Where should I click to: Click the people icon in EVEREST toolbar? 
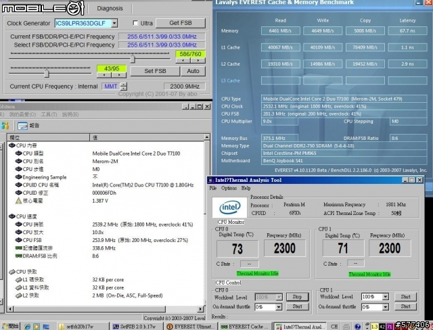(5, 126)
